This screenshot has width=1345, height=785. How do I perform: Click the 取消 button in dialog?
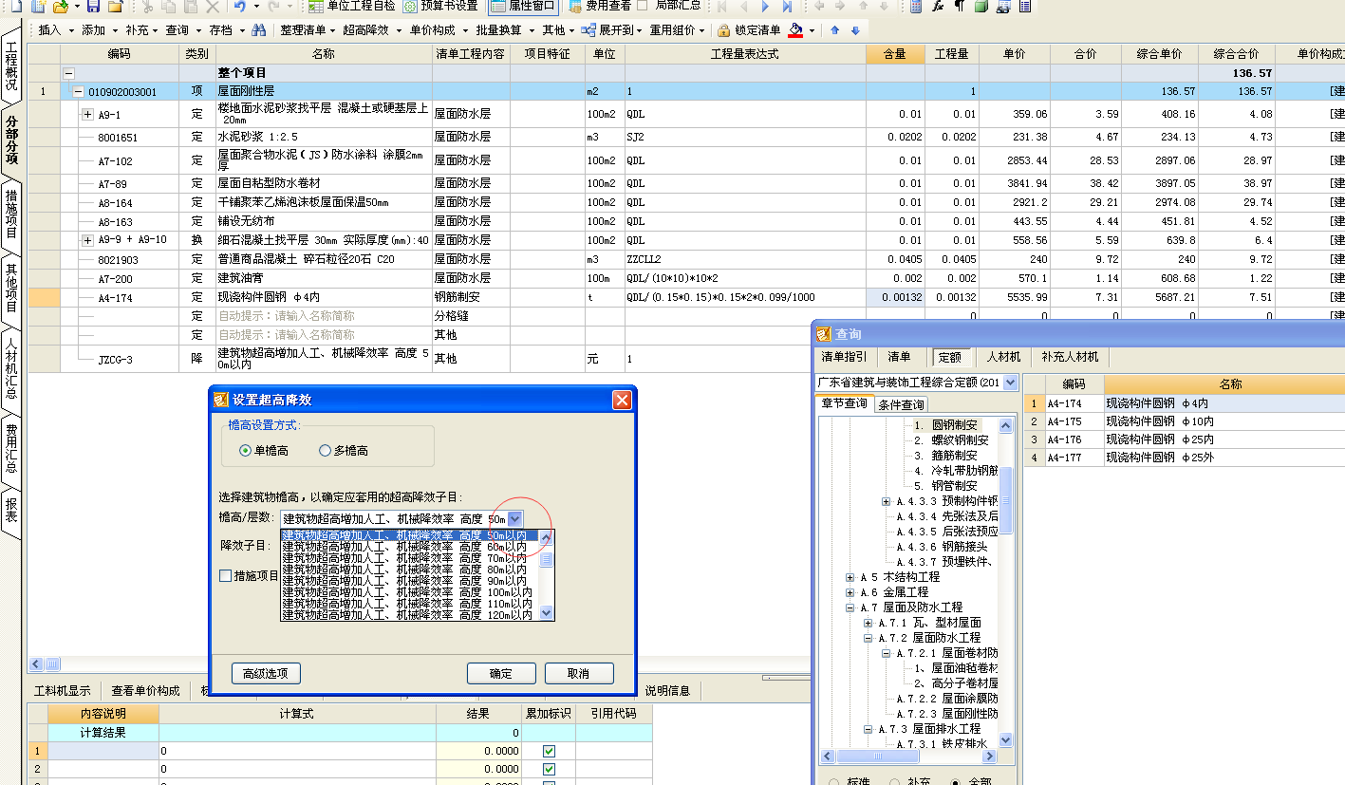pos(578,674)
